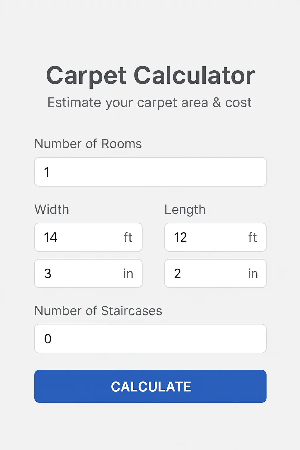Place cursor on the value 12 in Length
Screen dimensions: 300x450
180,237
